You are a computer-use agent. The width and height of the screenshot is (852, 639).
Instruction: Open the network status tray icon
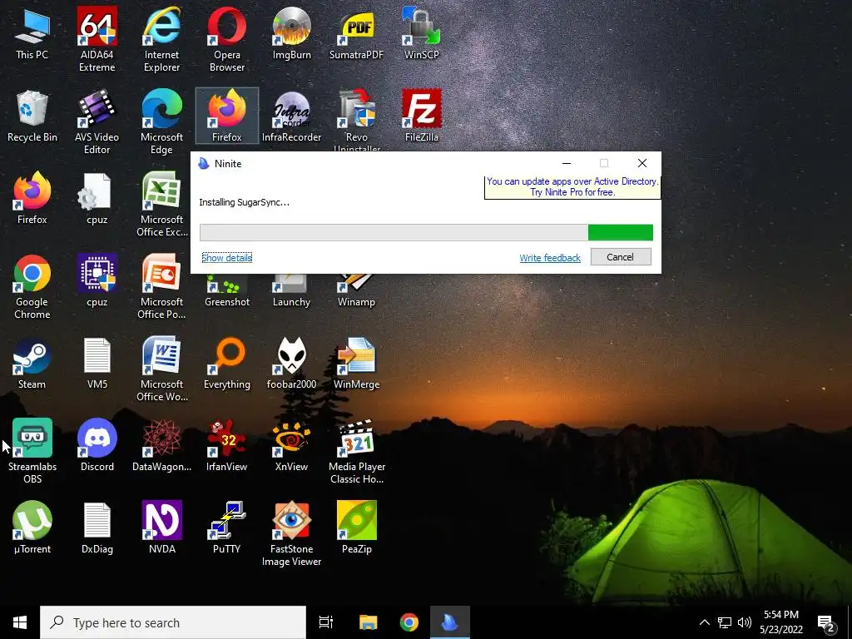pyautogui.click(x=725, y=622)
